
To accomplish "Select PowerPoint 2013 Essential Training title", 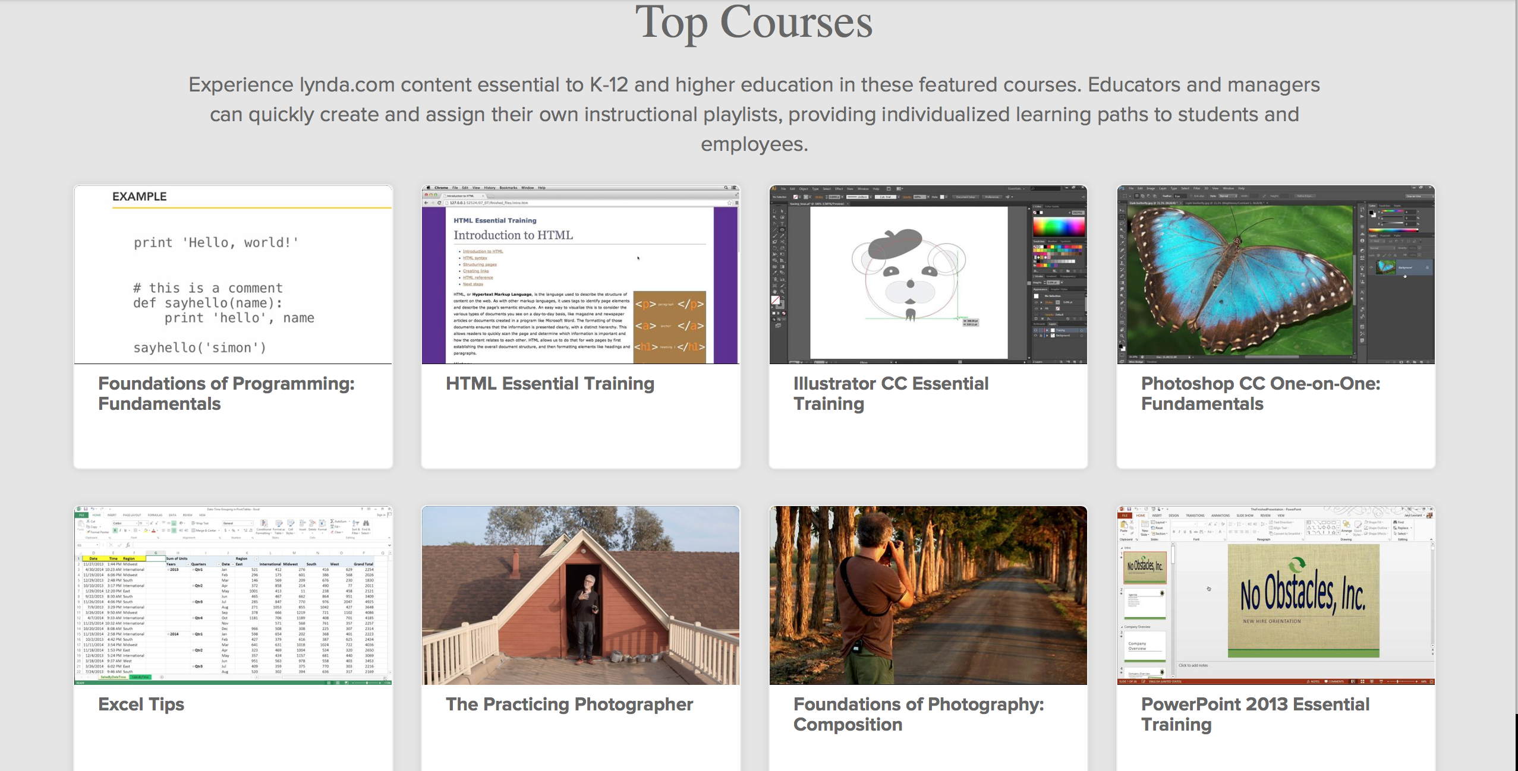I will tap(1255, 714).
